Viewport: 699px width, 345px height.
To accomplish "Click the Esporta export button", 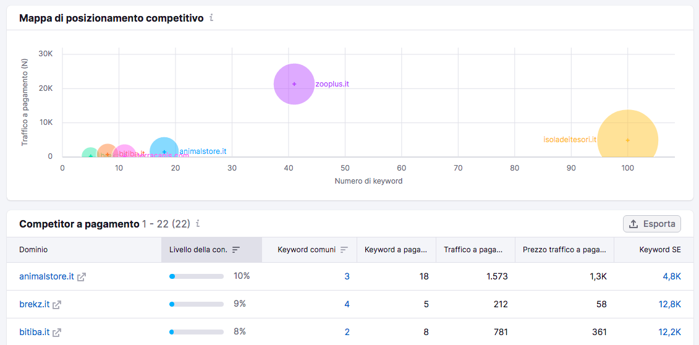I will click(652, 224).
